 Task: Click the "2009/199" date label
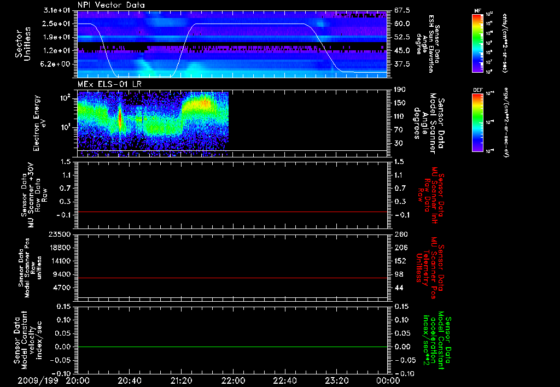point(38,380)
